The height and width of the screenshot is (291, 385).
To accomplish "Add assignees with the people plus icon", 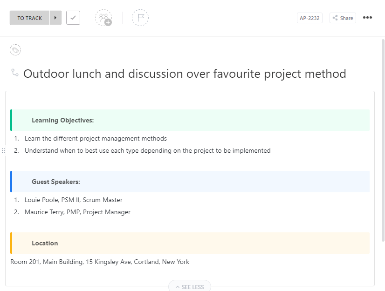I will tap(103, 18).
